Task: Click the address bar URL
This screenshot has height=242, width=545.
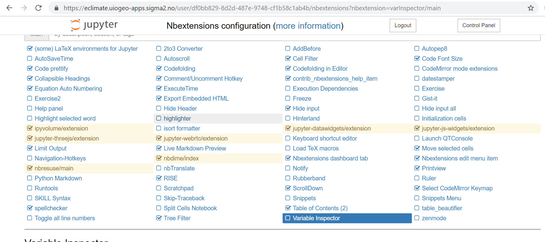Action: pyautogui.click(x=252, y=8)
